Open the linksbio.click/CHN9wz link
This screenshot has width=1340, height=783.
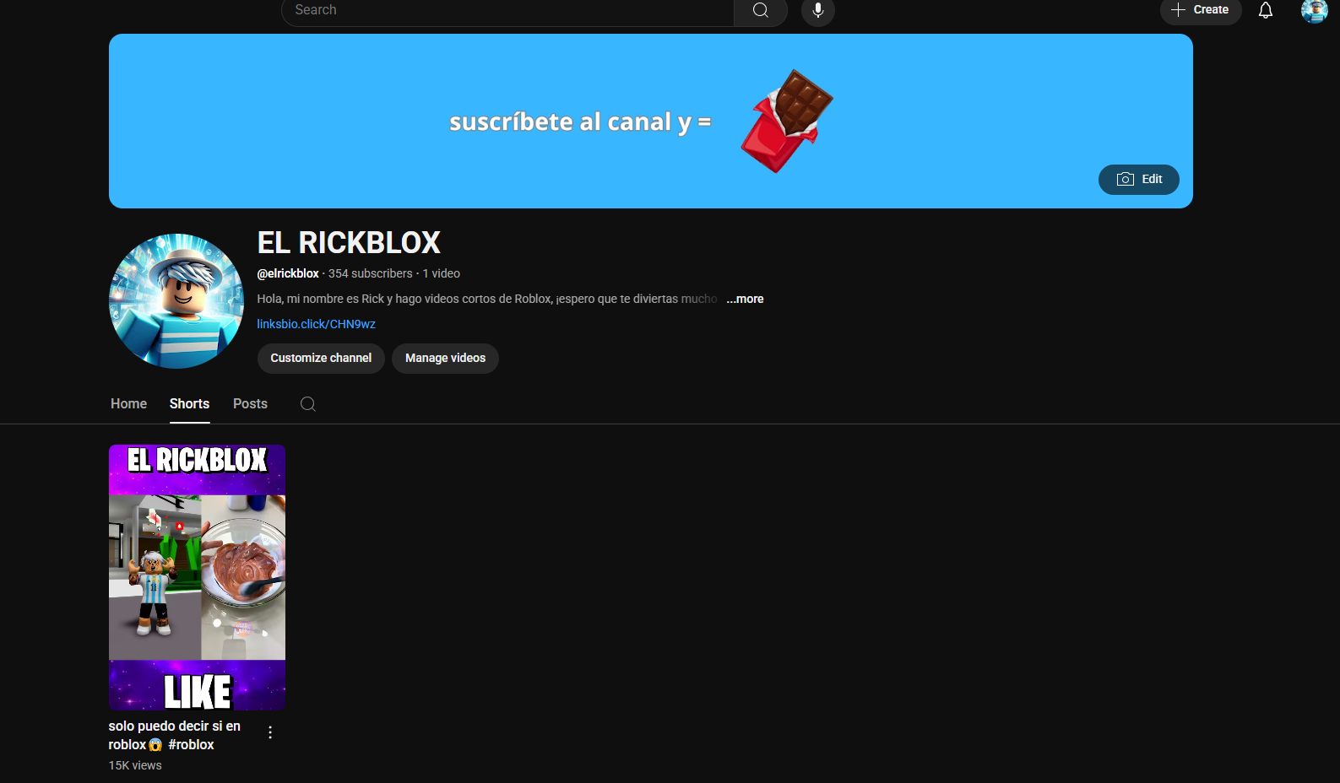316,324
